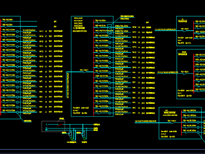Select the stacked double-box device at the center panel top

[x=110, y=30]
